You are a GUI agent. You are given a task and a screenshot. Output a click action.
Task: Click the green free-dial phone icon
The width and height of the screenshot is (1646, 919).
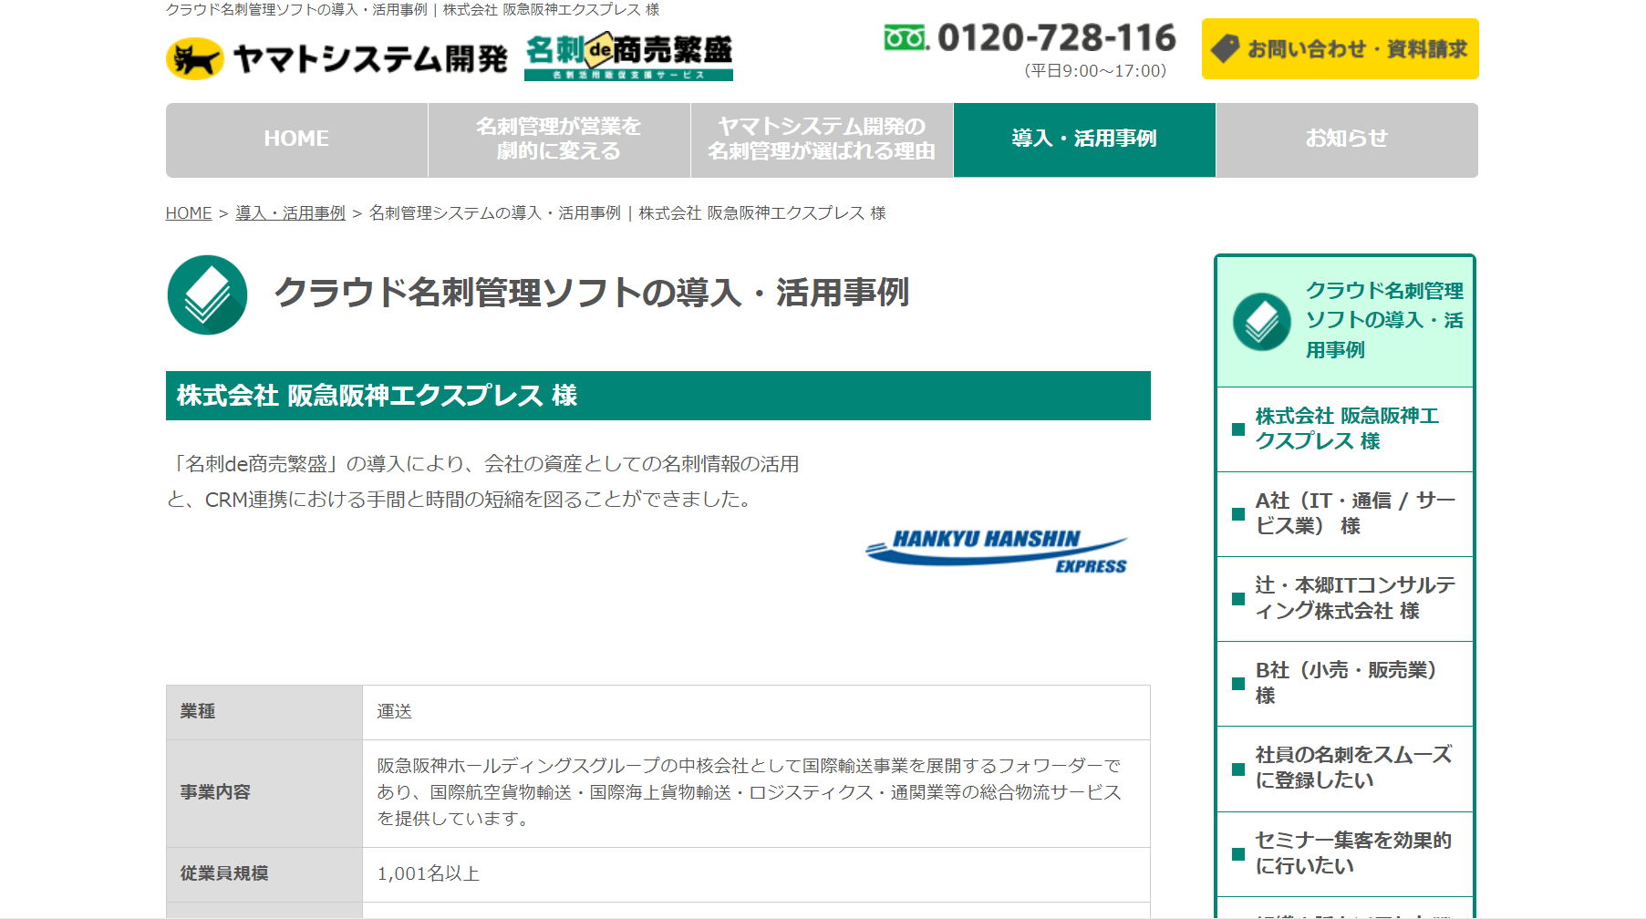(x=906, y=37)
